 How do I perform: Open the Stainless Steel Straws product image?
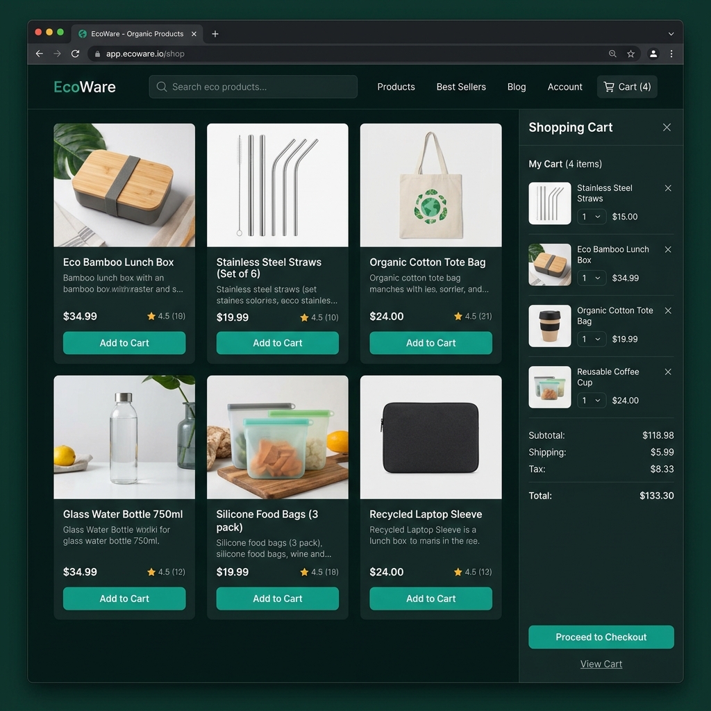click(278, 185)
